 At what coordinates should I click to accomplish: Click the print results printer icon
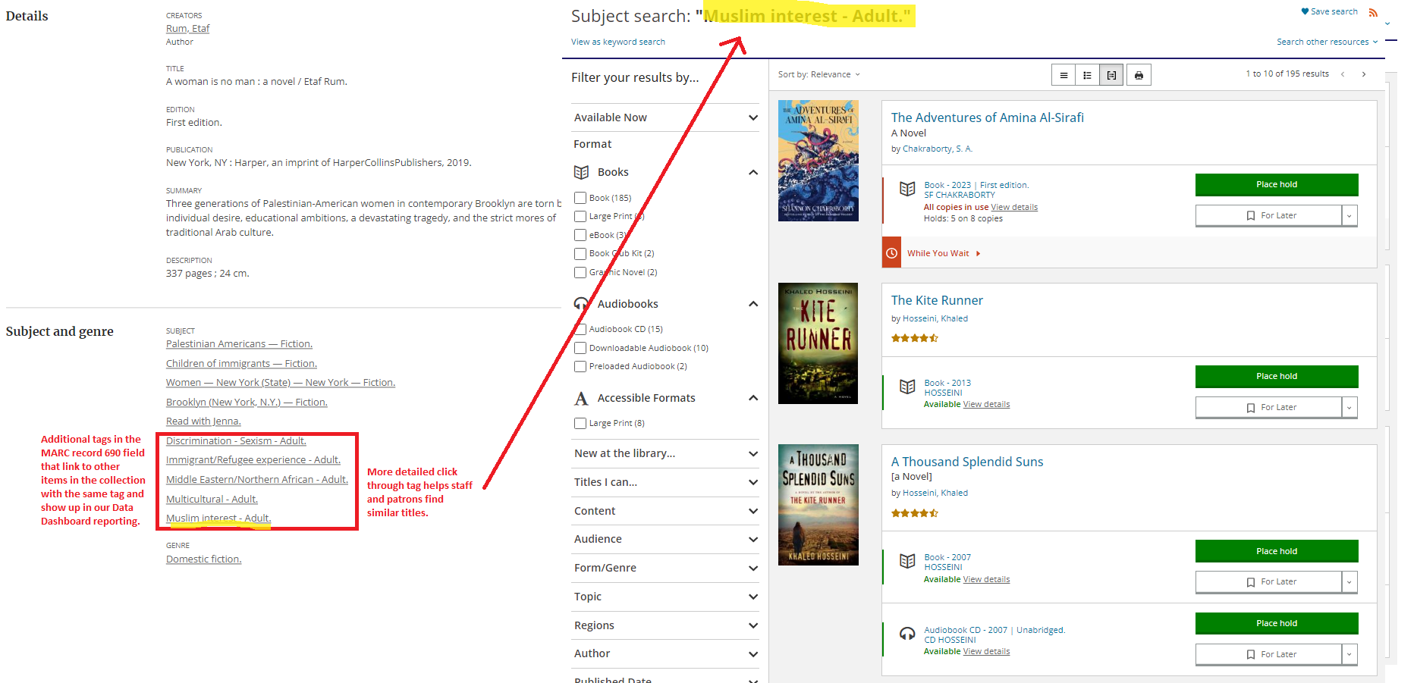pyautogui.click(x=1139, y=75)
